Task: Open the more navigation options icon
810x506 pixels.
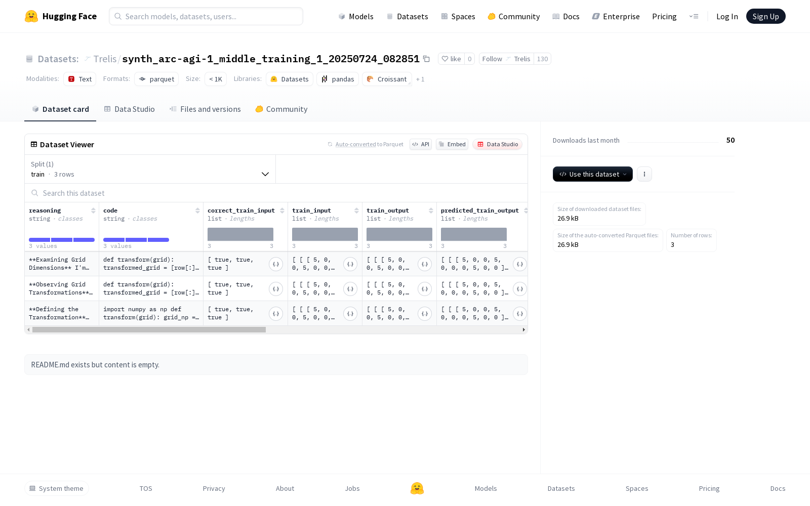Action: point(694,17)
